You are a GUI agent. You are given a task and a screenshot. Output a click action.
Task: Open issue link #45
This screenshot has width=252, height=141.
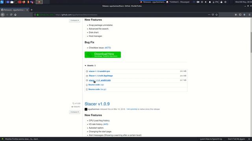106,124
